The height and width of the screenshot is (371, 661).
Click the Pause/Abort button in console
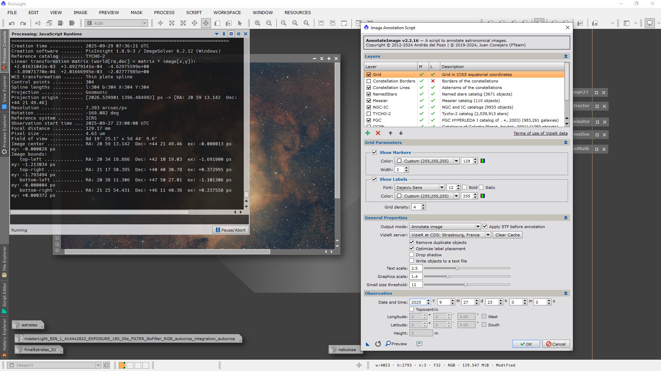(230, 230)
